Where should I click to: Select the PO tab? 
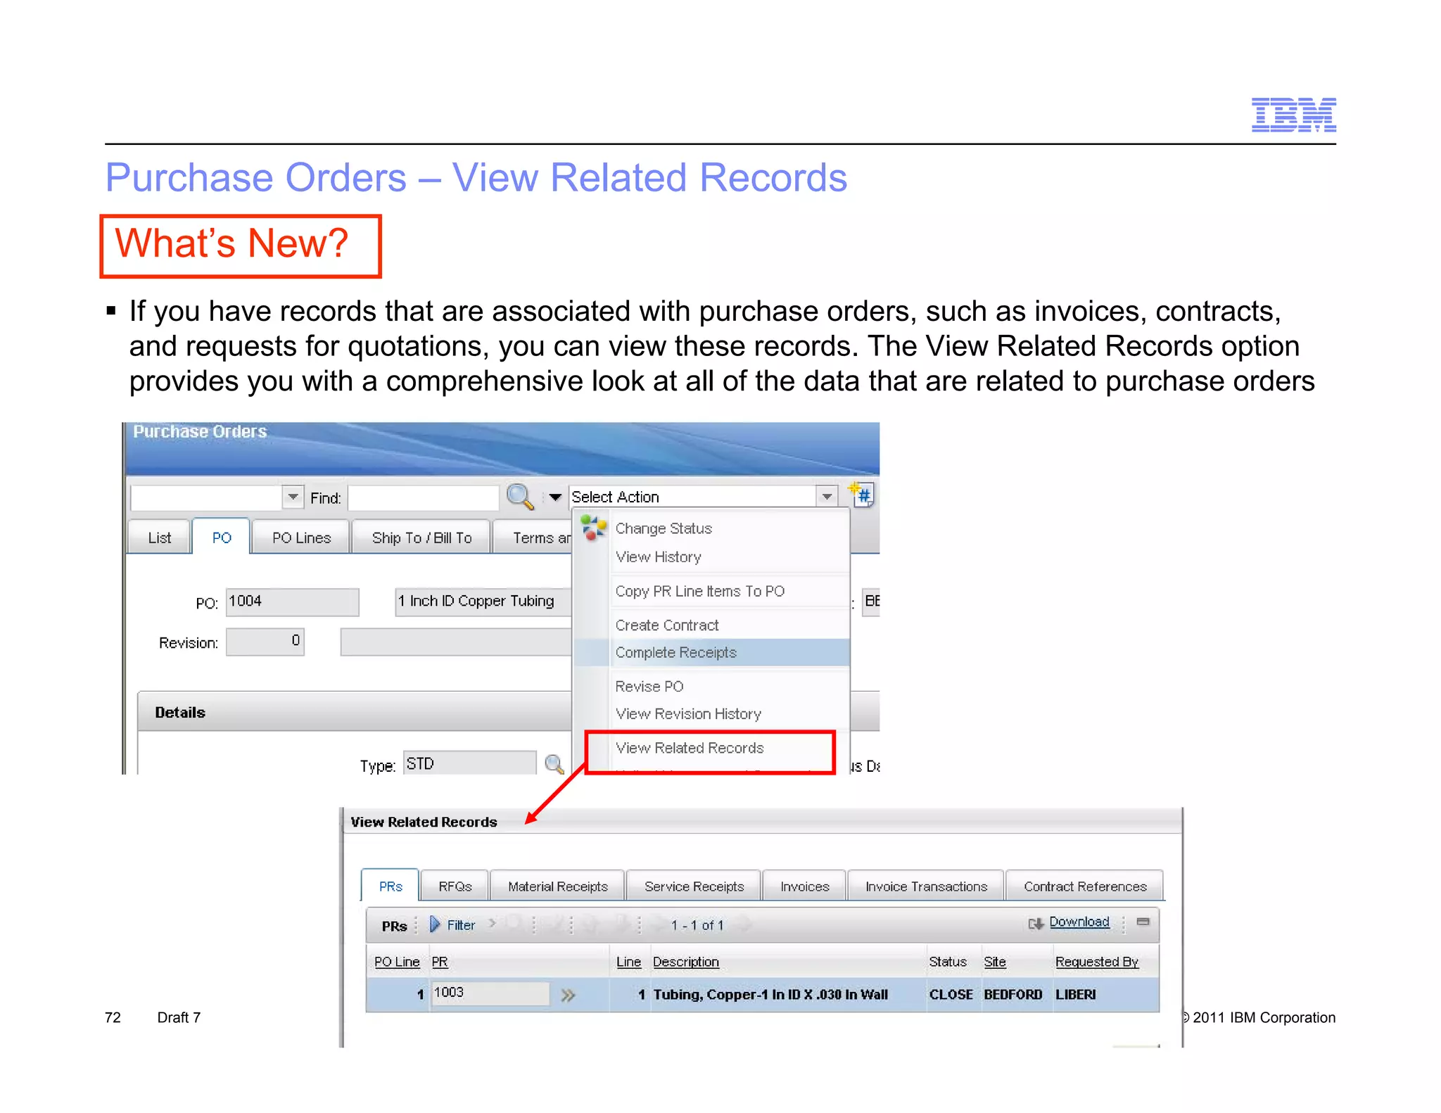tap(222, 538)
